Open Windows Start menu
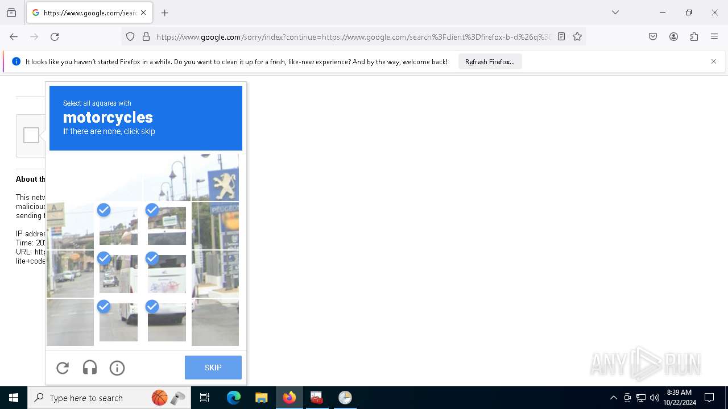The width and height of the screenshot is (728, 409). 14,398
